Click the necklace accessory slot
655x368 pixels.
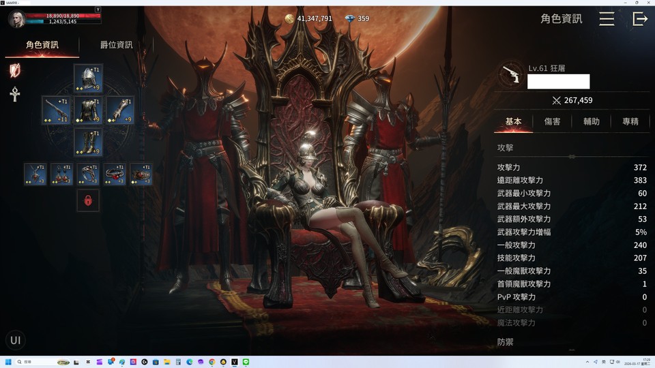35,174
